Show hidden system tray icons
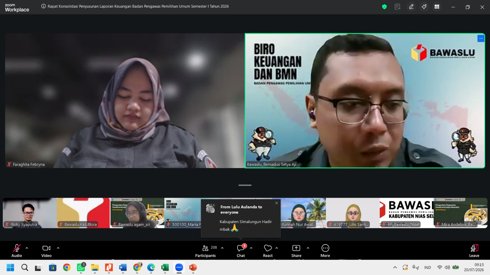 click(395, 267)
